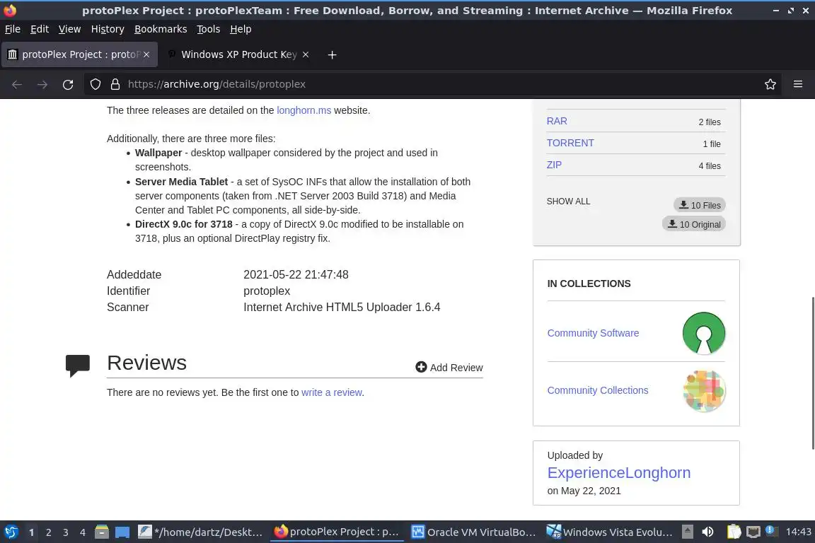Select the protoPlex Project tab
This screenshot has width=815, height=543.
79,54
